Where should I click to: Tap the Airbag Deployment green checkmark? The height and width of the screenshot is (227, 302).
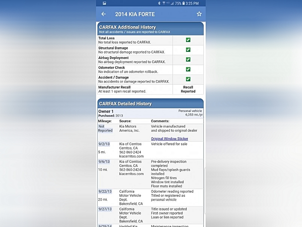point(188,60)
